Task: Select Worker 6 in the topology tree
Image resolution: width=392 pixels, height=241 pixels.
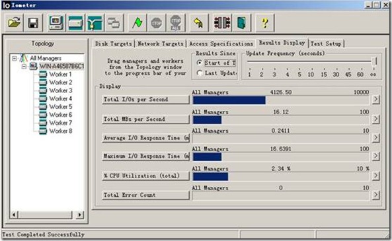Action: 61,115
